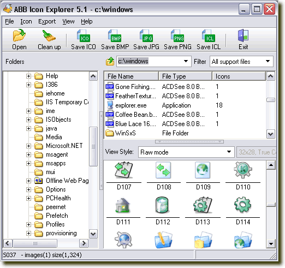Select the FeatherTexture file row
This screenshot has height=268, width=285.
pos(185,96)
